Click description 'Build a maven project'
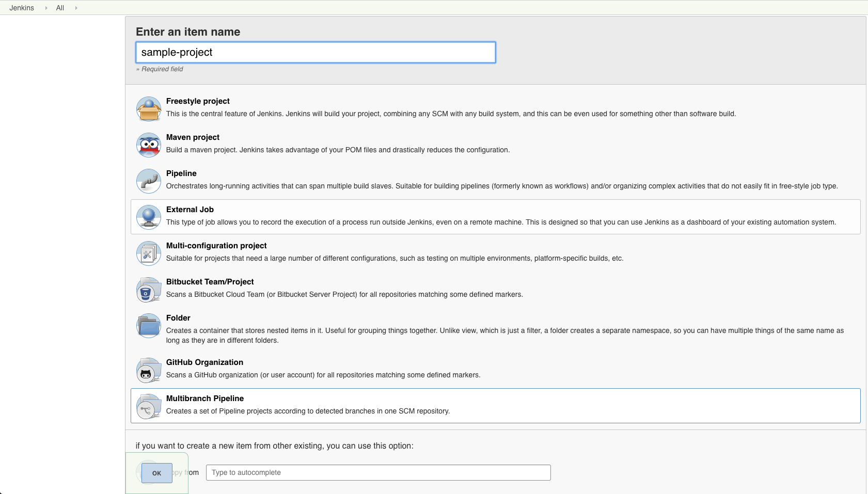Viewport: 868px width, 494px height. [338, 150]
